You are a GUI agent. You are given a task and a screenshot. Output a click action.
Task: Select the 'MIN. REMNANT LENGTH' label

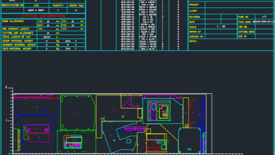tap(15, 29)
